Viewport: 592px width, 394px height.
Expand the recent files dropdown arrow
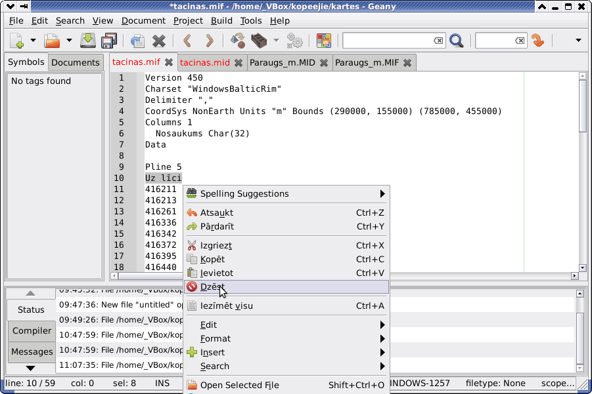click(69, 40)
